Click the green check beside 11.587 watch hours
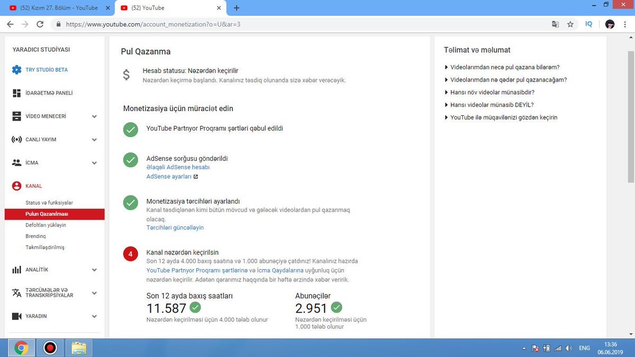 point(195,307)
